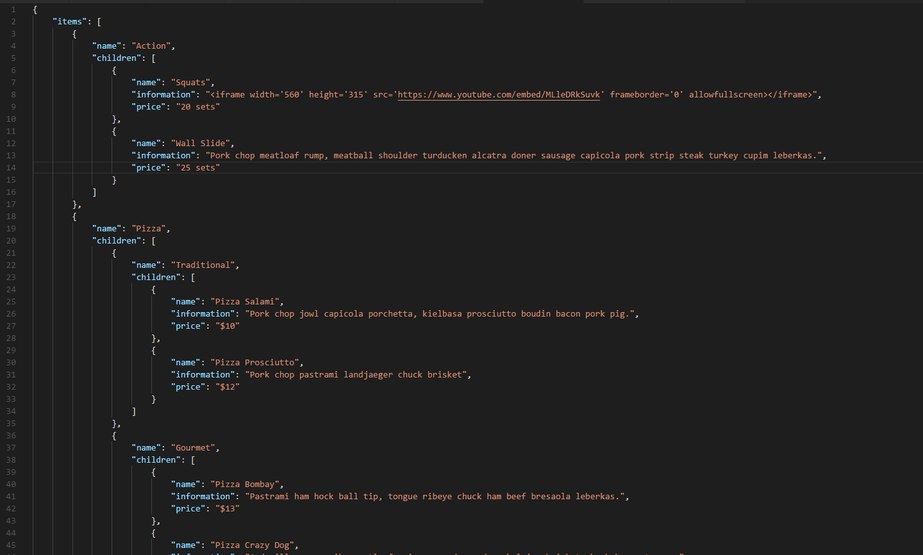
Task: Click the "items" key on line 2
Action: click(x=69, y=21)
